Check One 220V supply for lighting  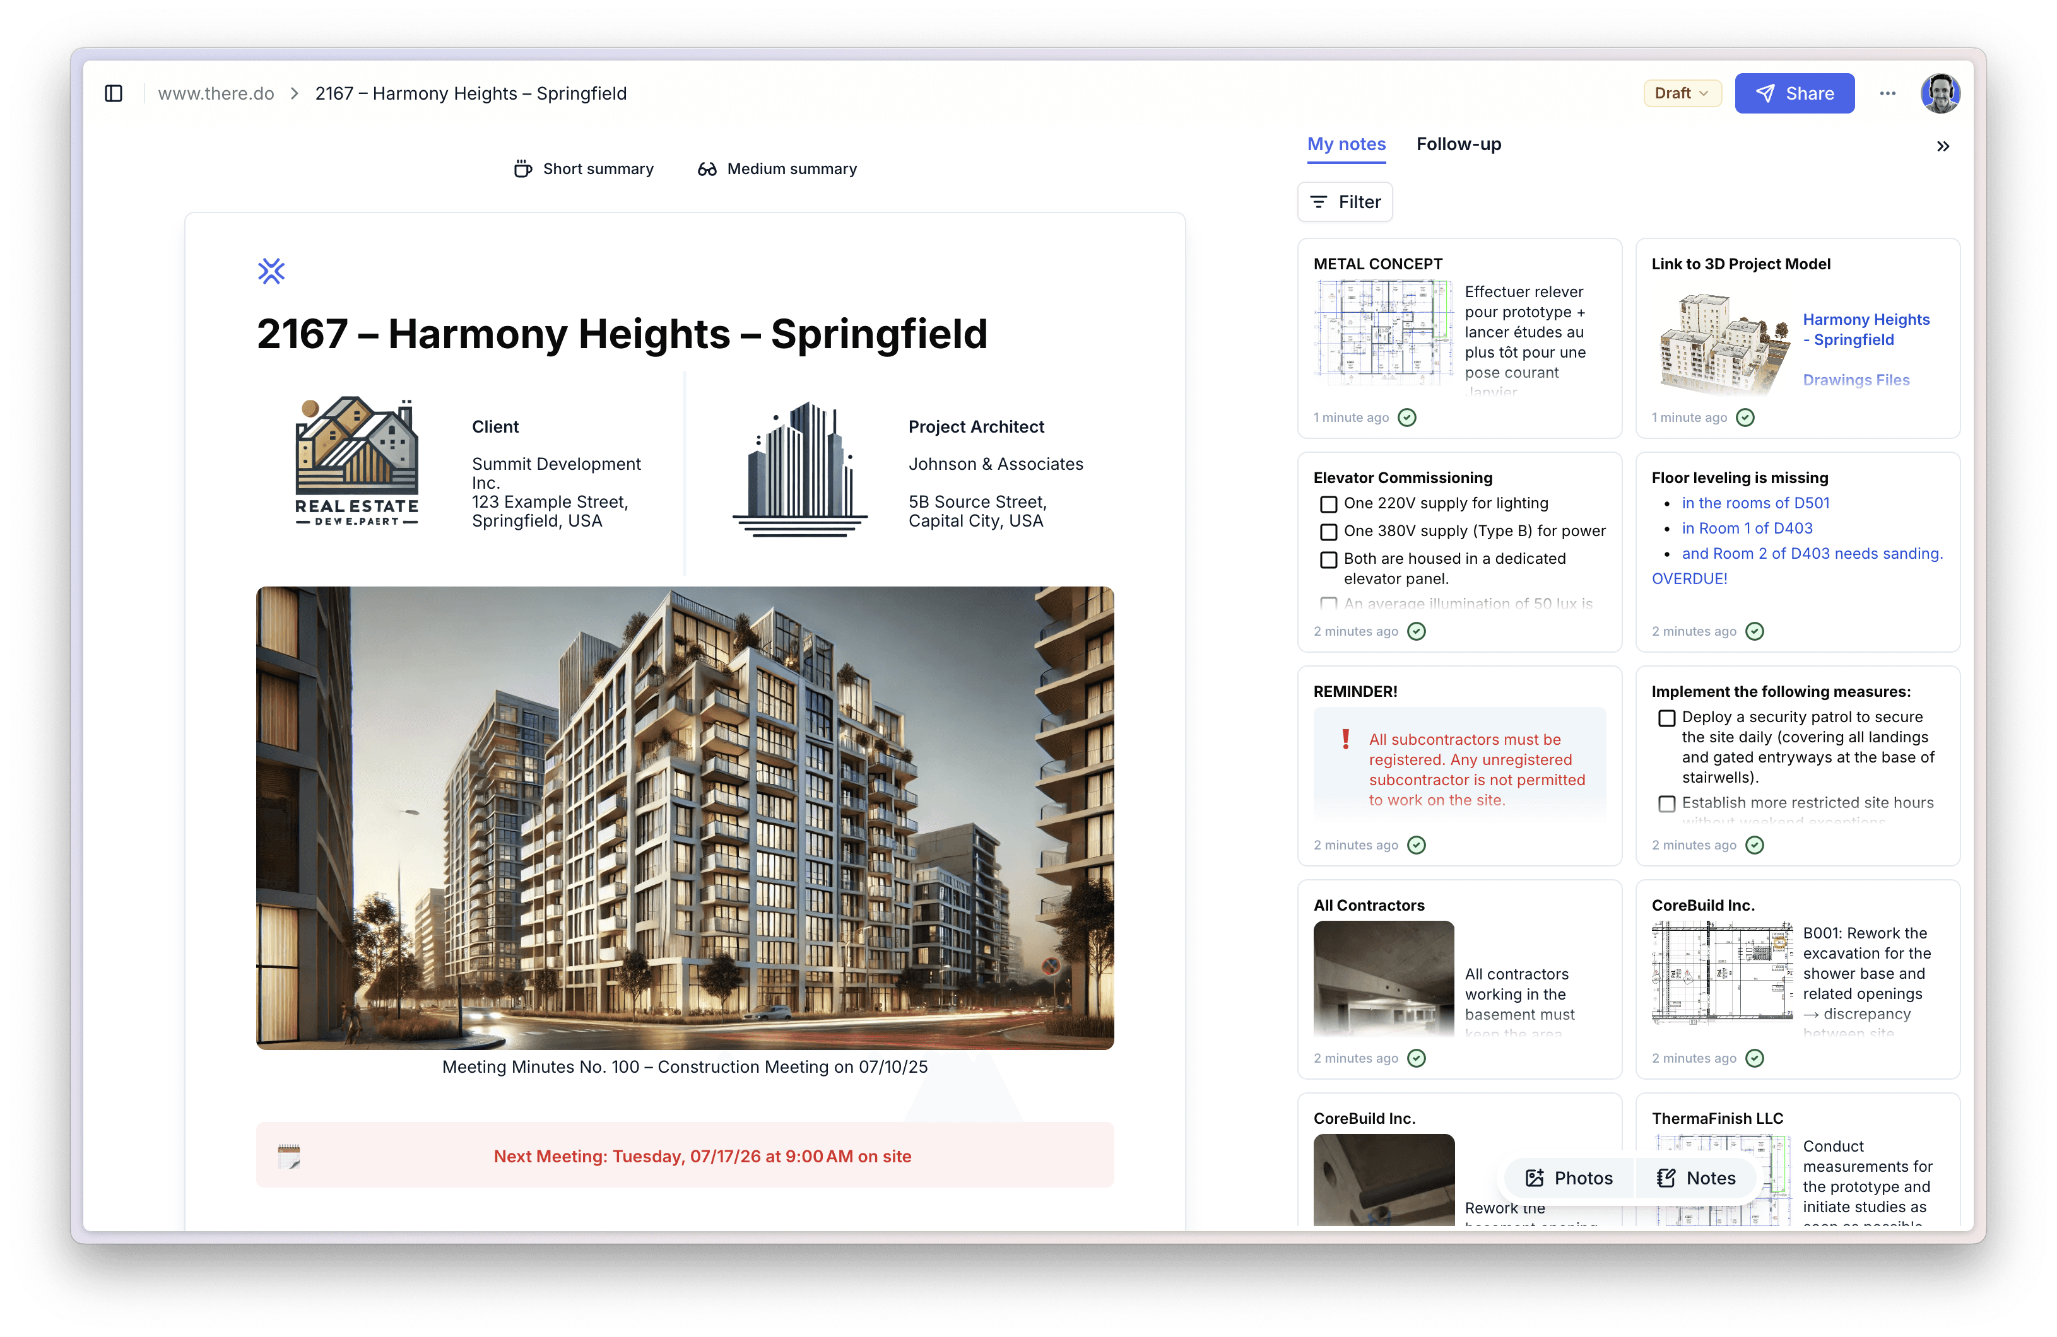click(x=1328, y=505)
